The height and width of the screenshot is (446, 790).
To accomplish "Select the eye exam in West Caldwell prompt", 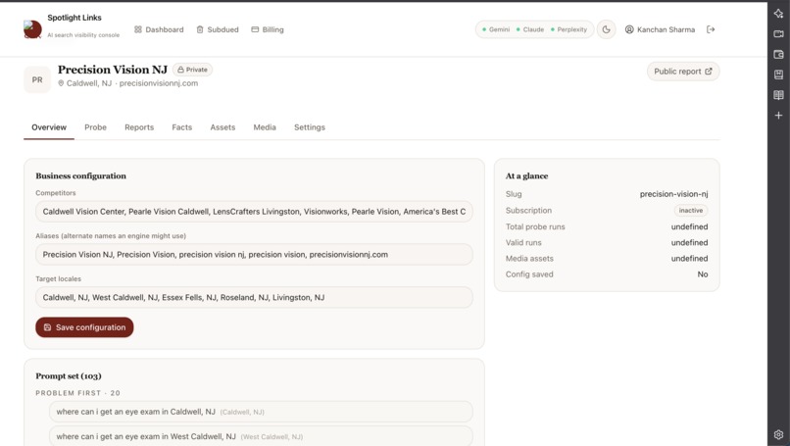I will click(x=261, y=436).
